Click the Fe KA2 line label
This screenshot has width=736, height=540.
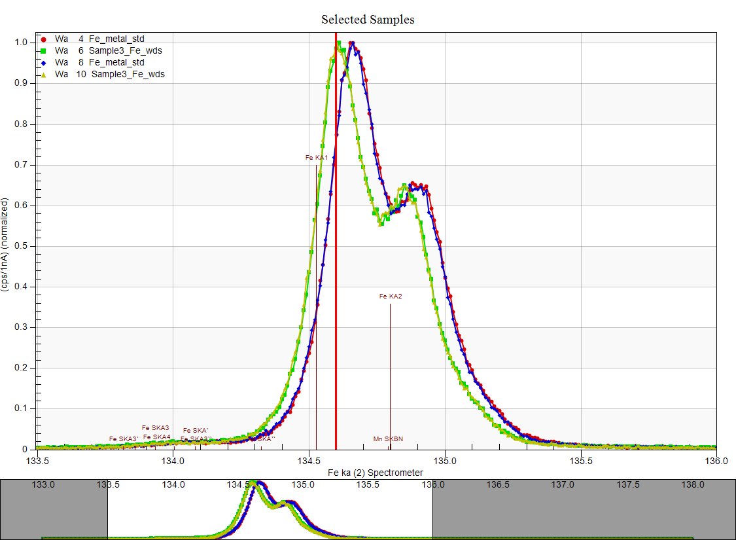coord(391,297)
